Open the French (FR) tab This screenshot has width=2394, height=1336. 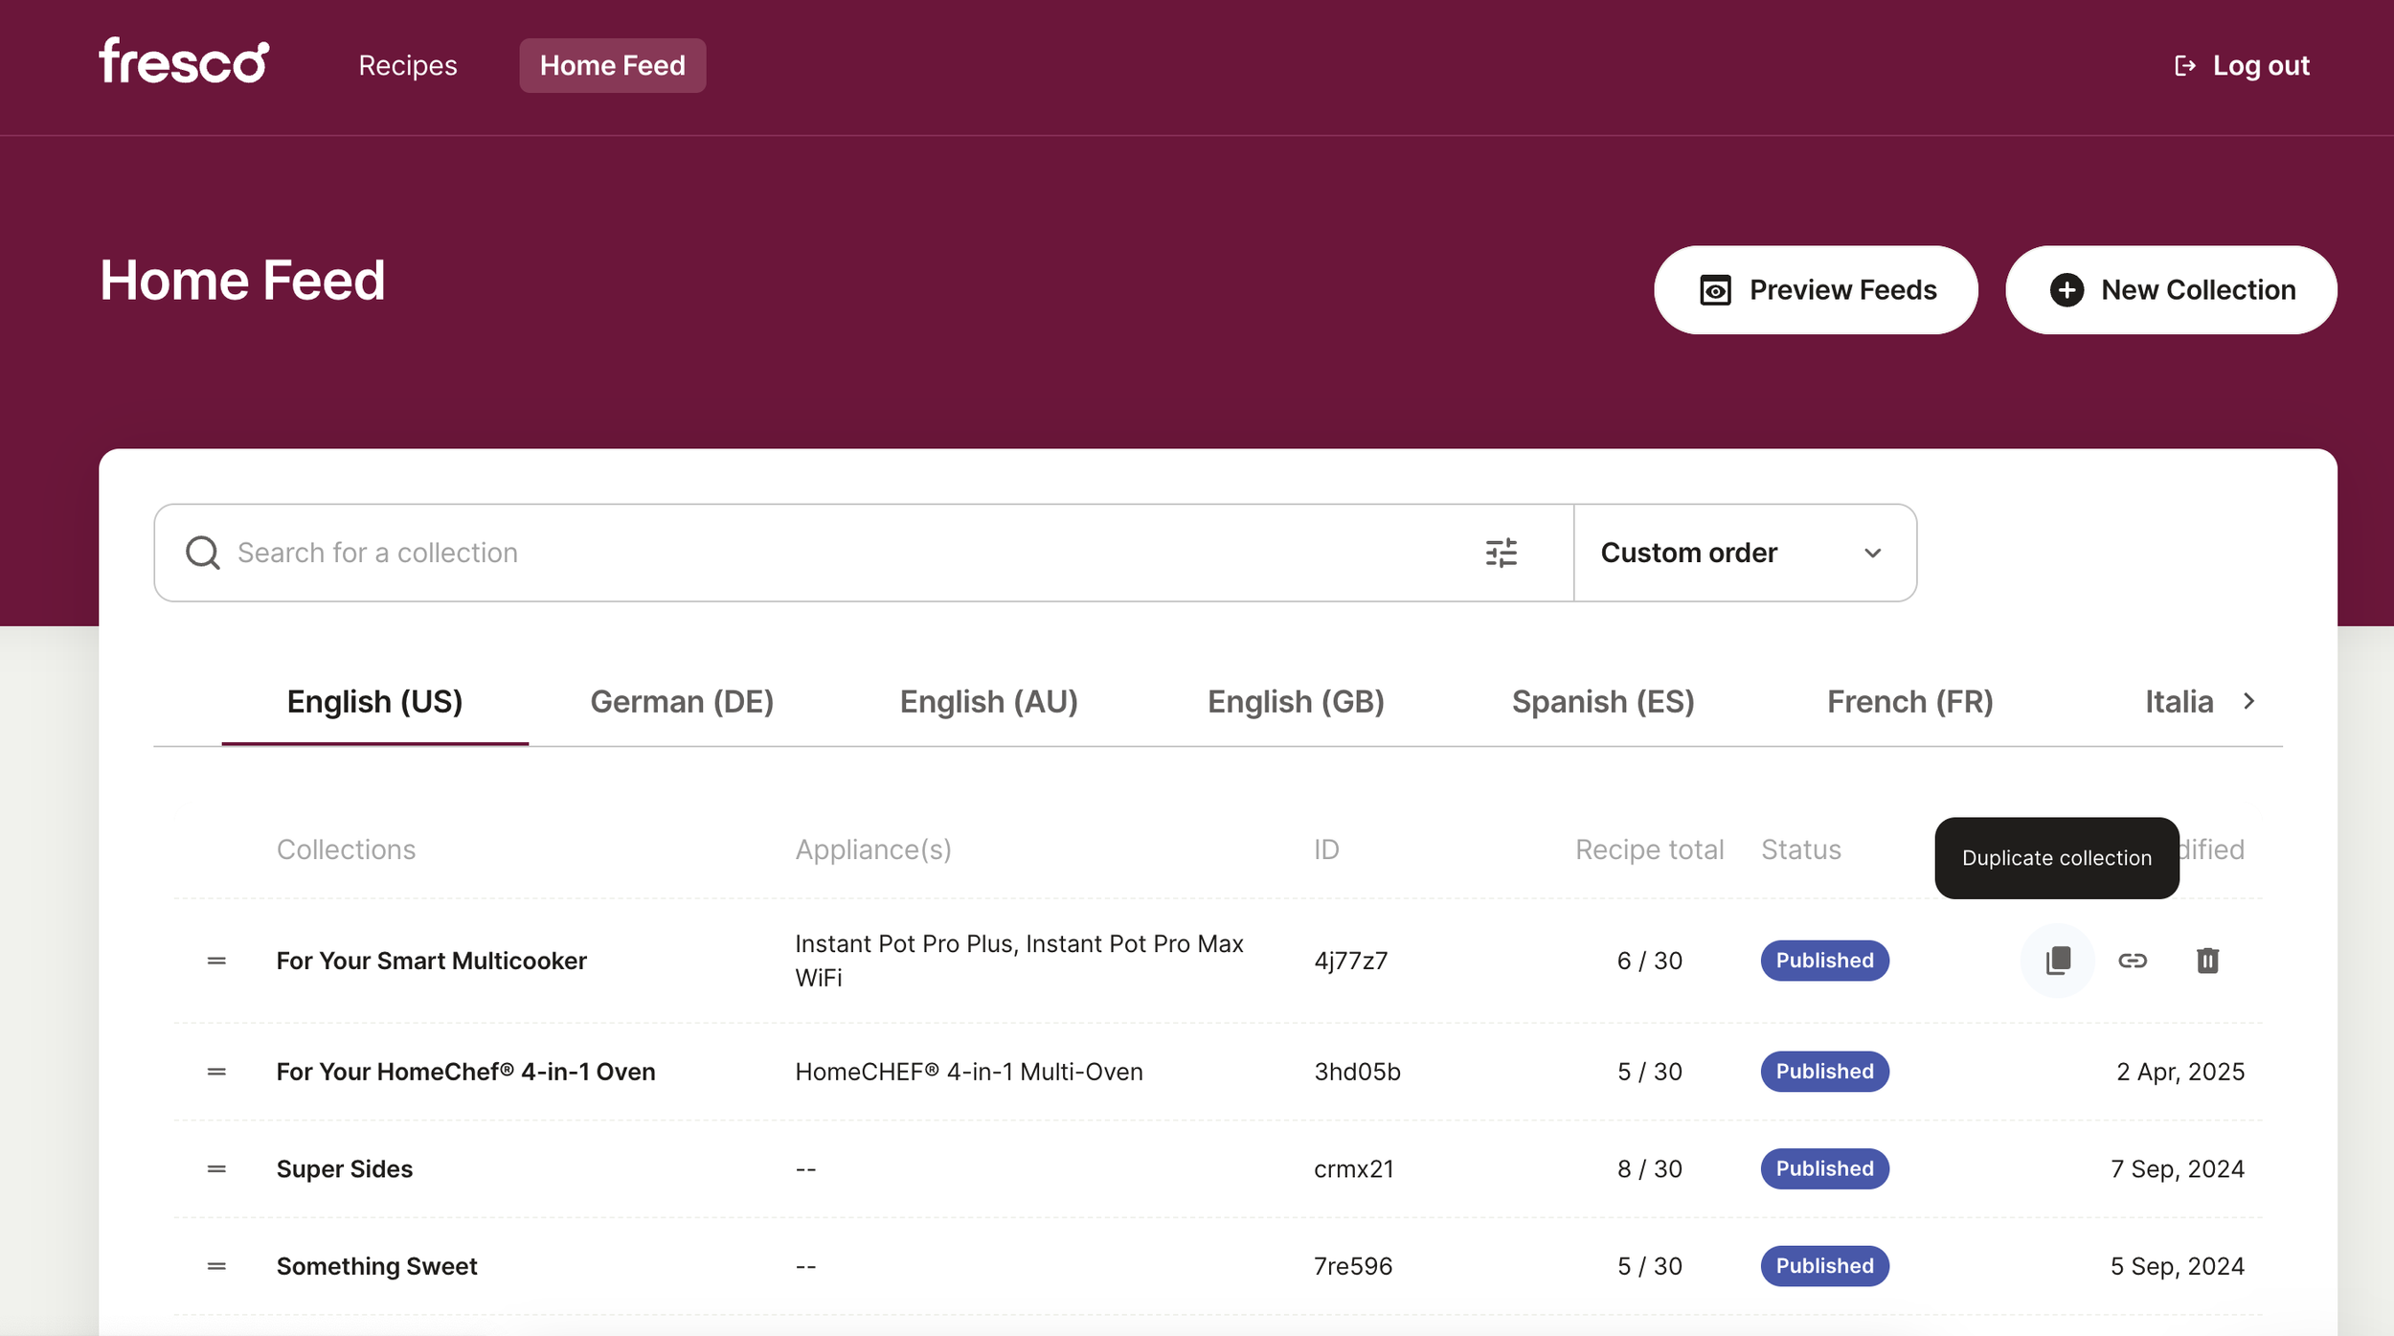coord(1909,701)
